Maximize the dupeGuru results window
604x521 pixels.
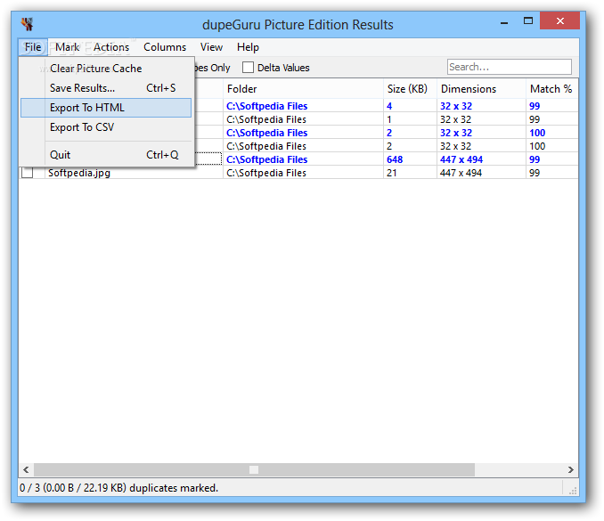coord(528,21)
